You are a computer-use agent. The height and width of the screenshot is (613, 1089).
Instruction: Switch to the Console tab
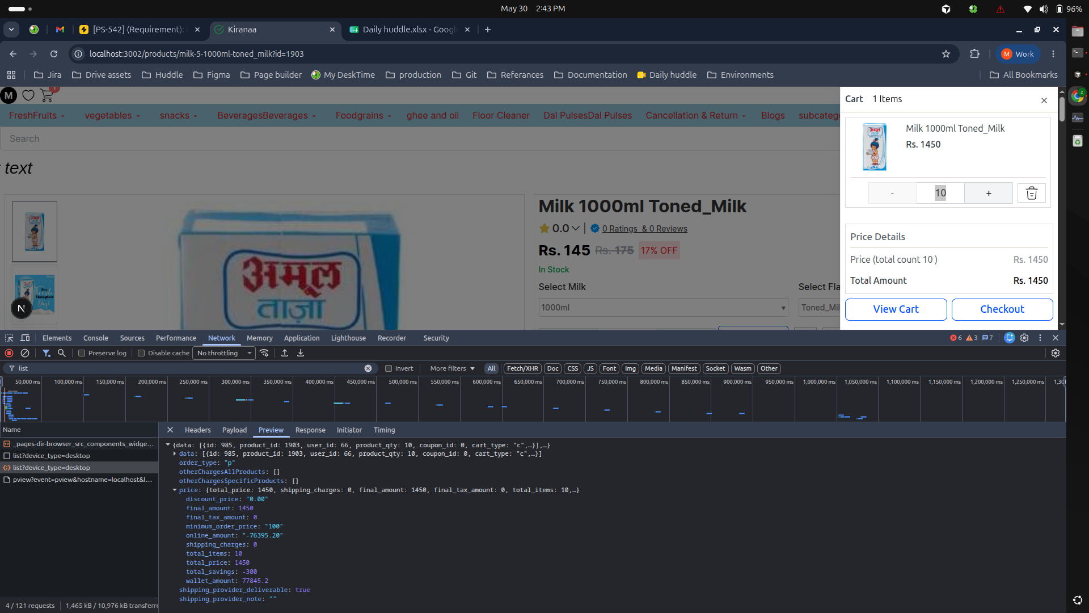tap(96, 338)
